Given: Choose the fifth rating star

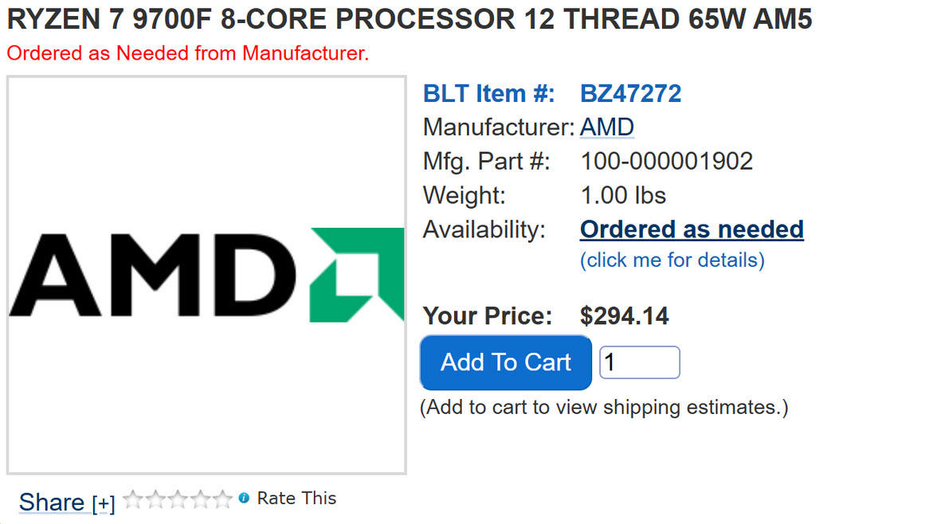Looking at the screenshot, I should point(221,499).
